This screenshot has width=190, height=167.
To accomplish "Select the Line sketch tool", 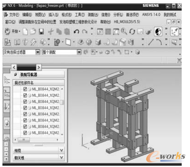I will click(151, 42).
